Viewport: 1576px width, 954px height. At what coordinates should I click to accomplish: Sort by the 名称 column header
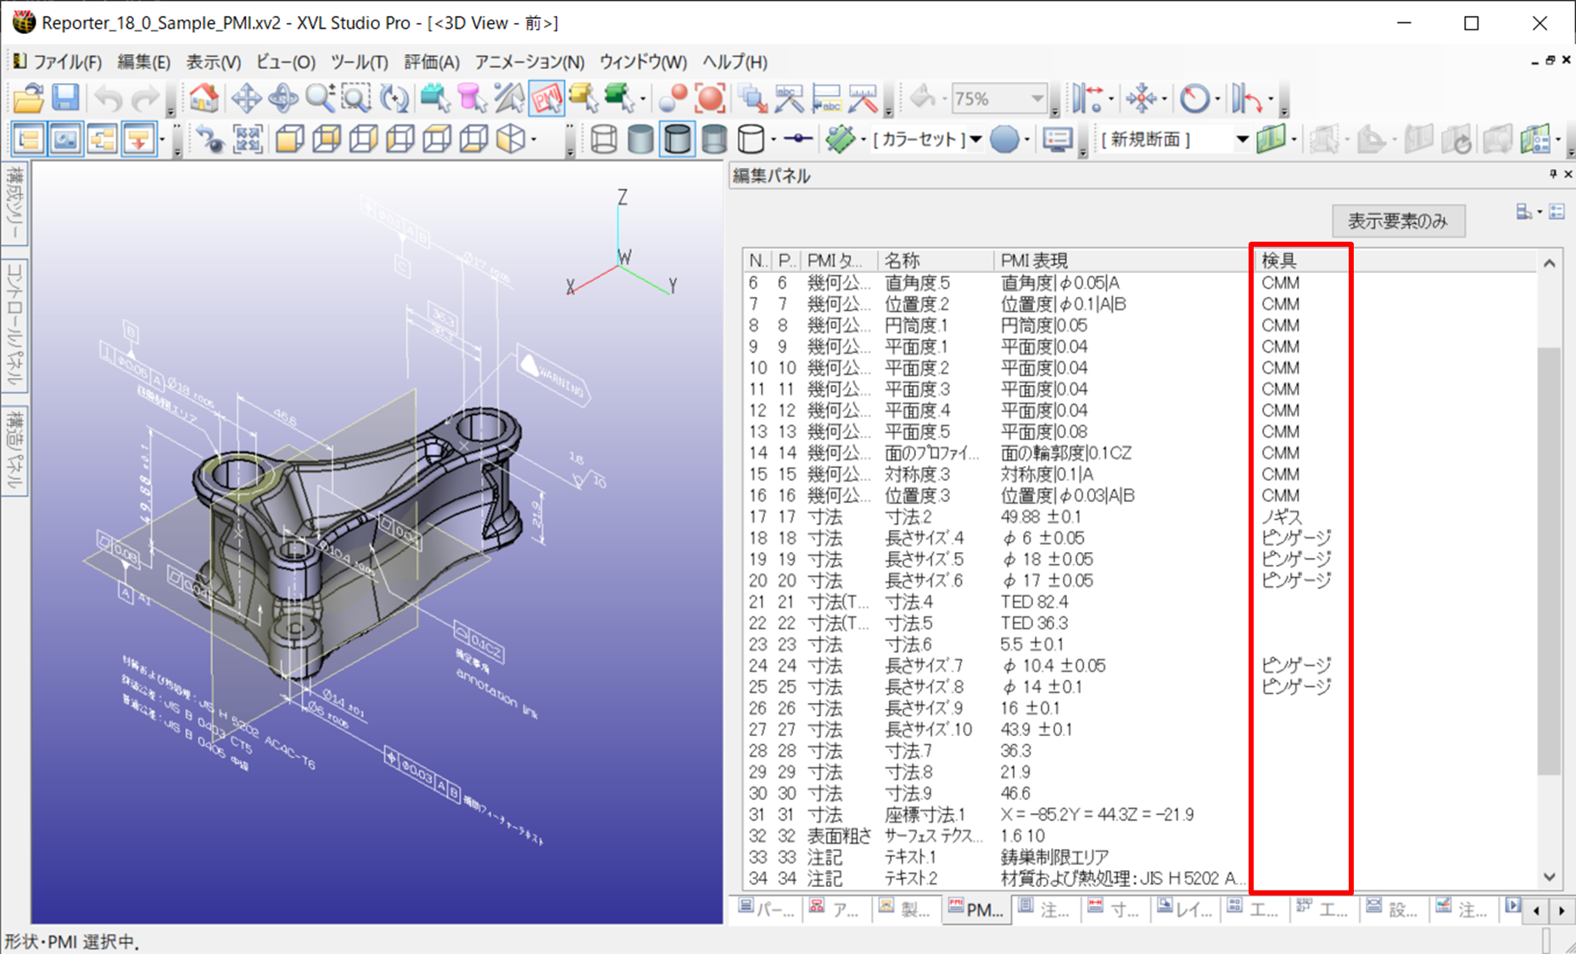pos(936,259)
